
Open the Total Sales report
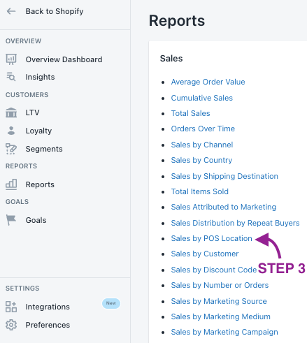point(190,113)
